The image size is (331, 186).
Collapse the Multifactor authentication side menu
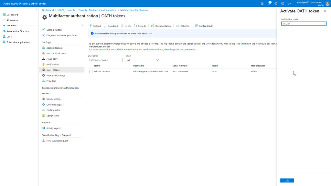(82, 25)
